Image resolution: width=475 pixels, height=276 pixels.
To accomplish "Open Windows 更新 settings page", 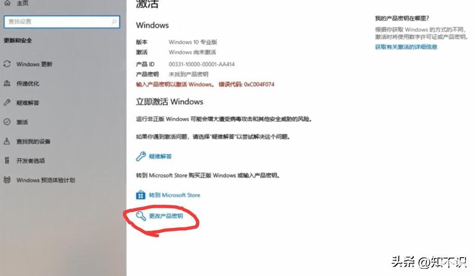I will 34,64.
